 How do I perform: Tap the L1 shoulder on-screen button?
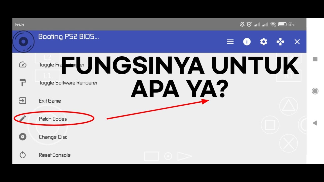(47, 76)
